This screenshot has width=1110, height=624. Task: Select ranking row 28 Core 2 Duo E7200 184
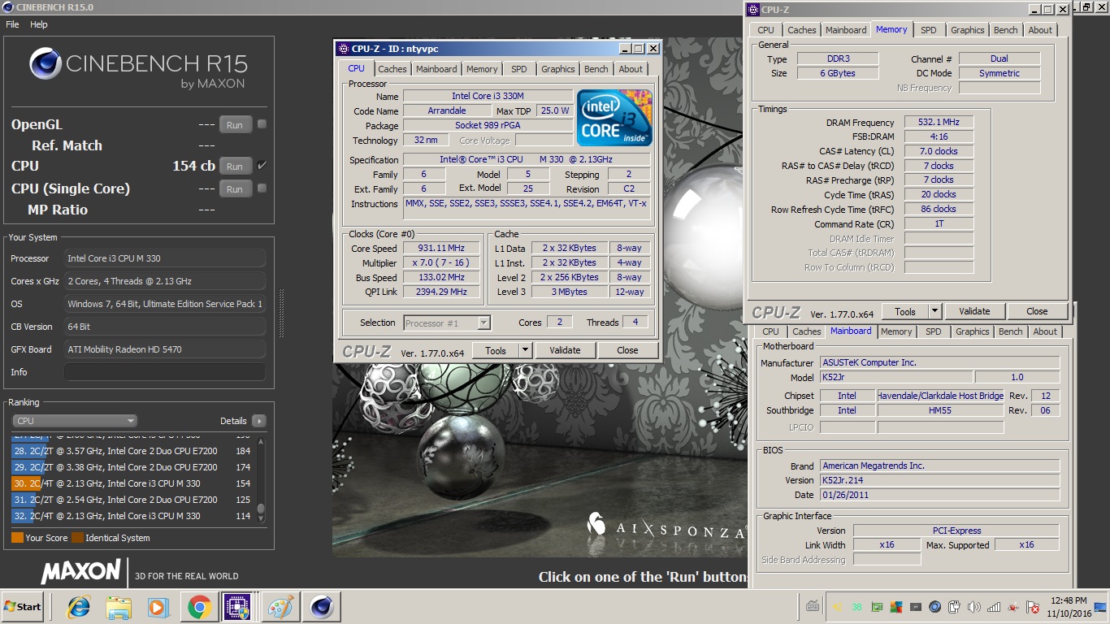tap(132, 451)
